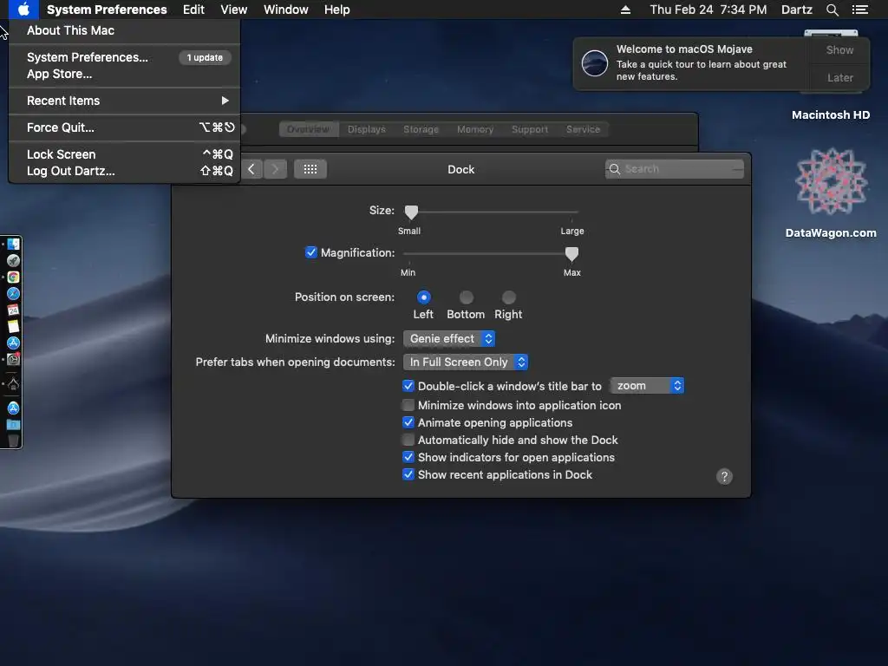The image size is (888, 666).
Task: Open the yellow Notes icon in Dock
Action: [13, 326]
